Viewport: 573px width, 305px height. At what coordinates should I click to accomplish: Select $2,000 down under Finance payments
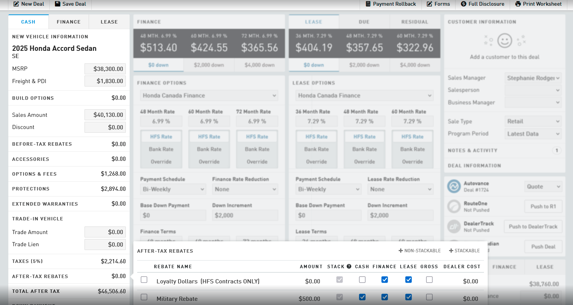tap(209, 65)
